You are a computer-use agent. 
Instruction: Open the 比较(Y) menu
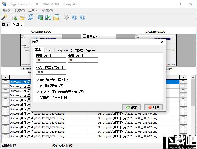click(20, 10)
